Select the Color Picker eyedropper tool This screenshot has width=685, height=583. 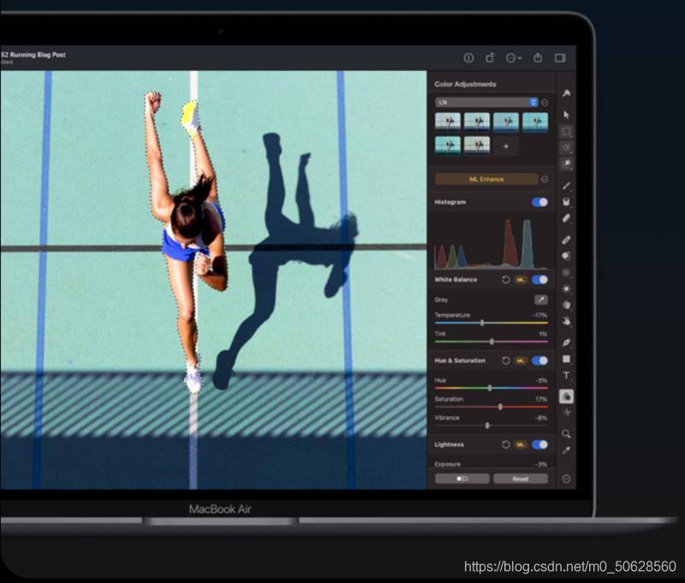click(566, 450)
